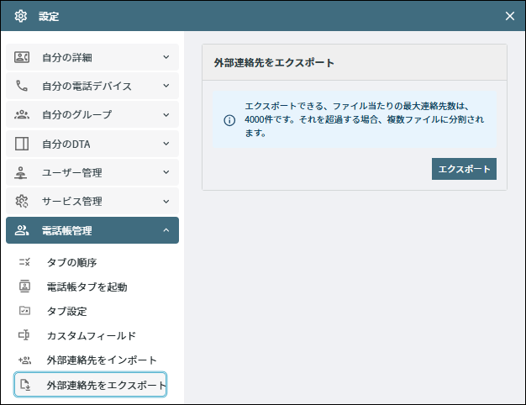Click the phone icon for 自分の電話デバイス
The image size is (526, 405).
coord(22,86)
